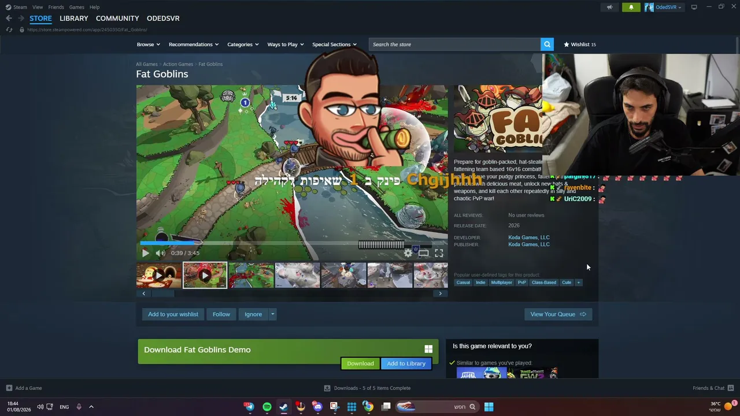Image resolution: width=740 pixels, height=416 pixels.
Task: Open the Friends & Chat icon
Action: [731, 388]
